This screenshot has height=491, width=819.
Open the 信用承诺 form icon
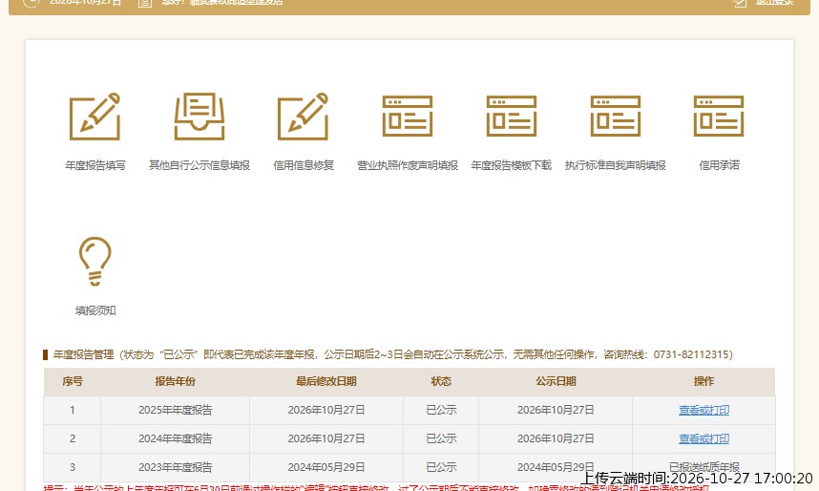719,117
